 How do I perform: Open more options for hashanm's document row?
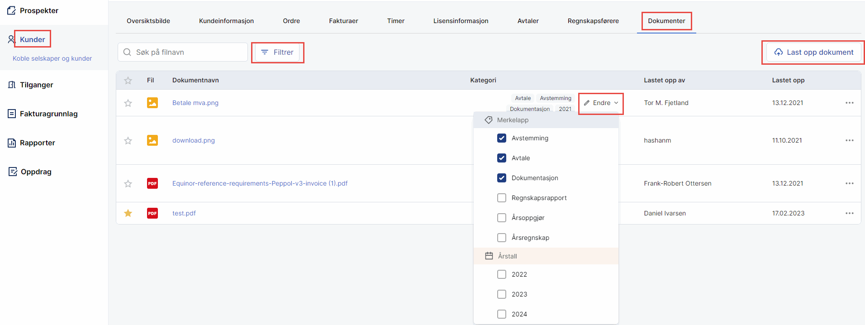[849, 140]
